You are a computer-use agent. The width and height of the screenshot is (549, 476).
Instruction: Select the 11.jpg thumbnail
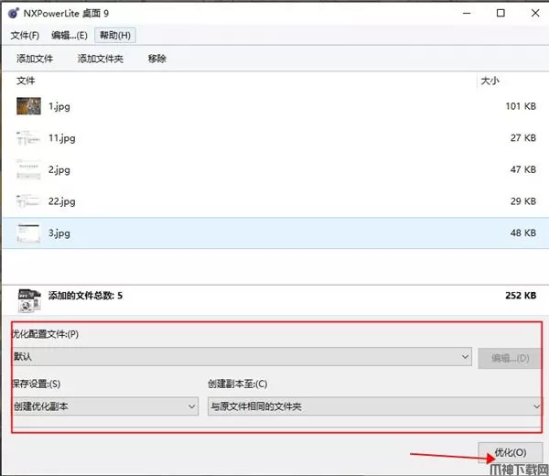pyautogui.click(x=28, y=137)
